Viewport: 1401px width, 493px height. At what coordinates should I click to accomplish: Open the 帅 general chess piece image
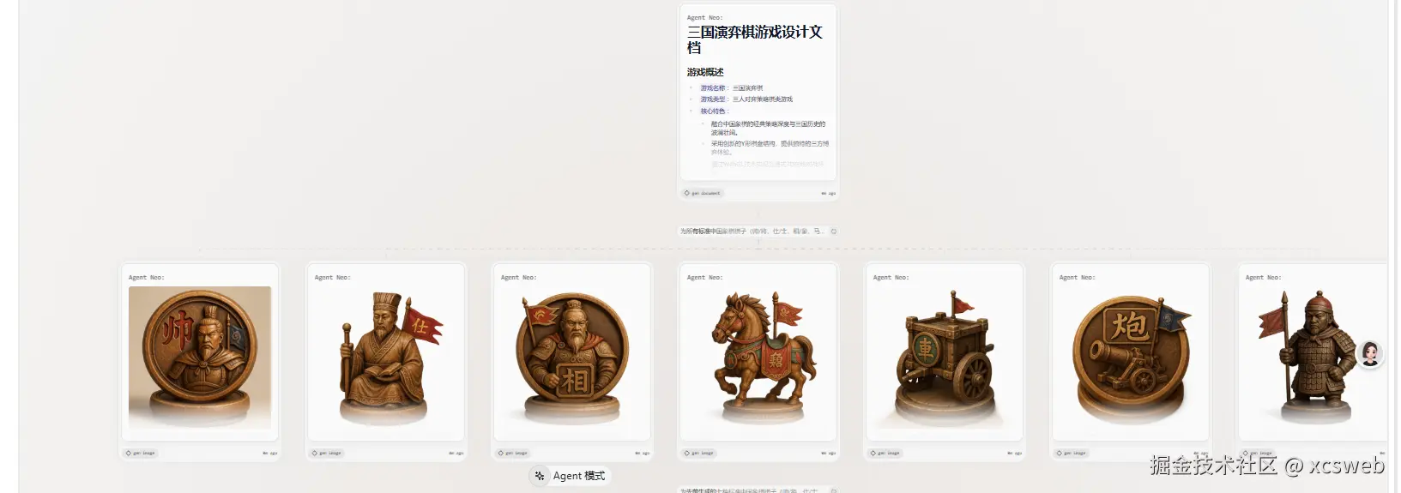(200, 358)
